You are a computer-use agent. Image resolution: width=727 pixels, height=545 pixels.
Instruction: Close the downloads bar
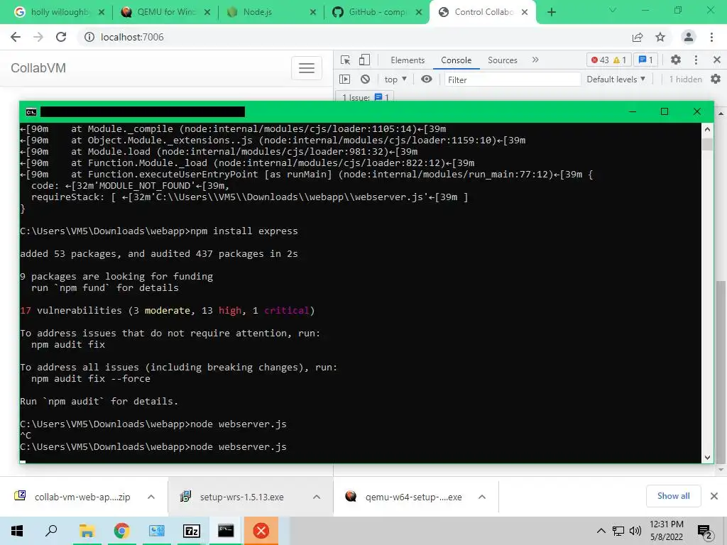coord(714,496)
